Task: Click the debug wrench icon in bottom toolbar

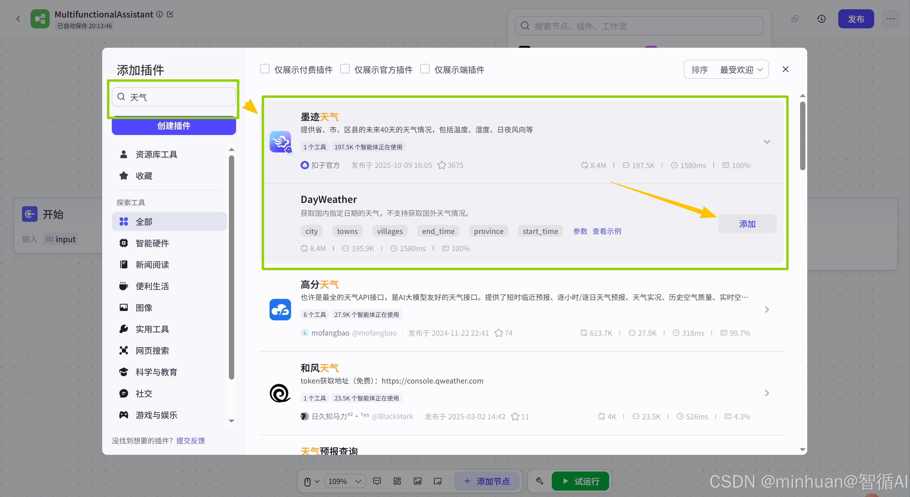Action: 539,481
